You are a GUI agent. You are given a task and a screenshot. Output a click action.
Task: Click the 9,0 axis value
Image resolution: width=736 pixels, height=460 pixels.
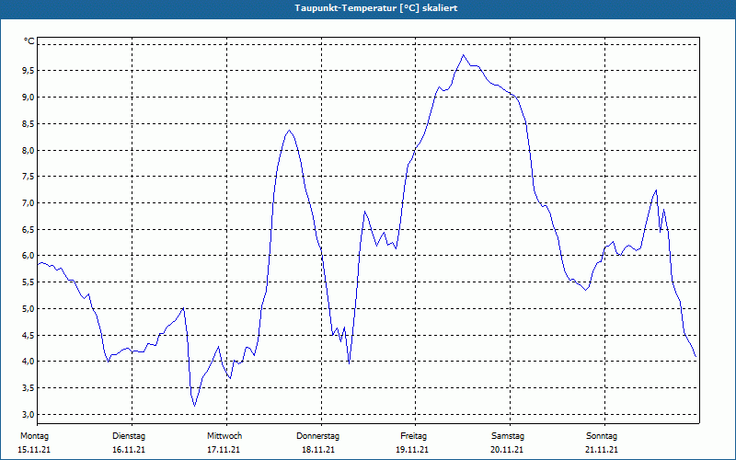29,98
